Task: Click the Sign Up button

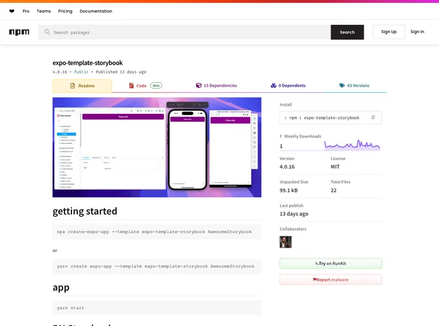Action: 389,32
